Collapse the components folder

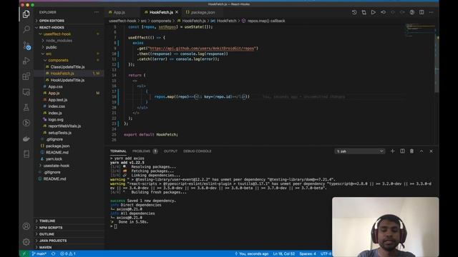[x=58, y=60]
